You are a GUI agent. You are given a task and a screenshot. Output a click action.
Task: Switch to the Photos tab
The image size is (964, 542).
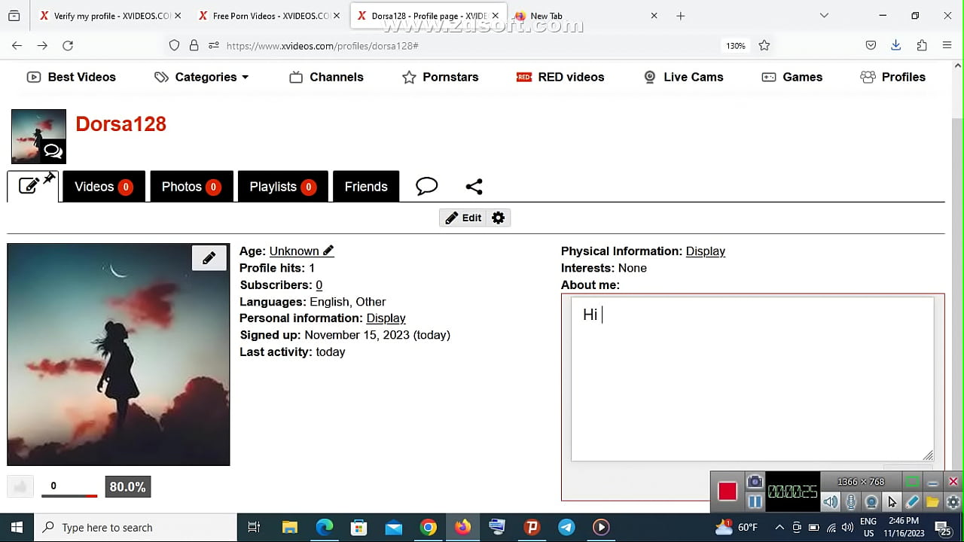(x=191, y=187)
